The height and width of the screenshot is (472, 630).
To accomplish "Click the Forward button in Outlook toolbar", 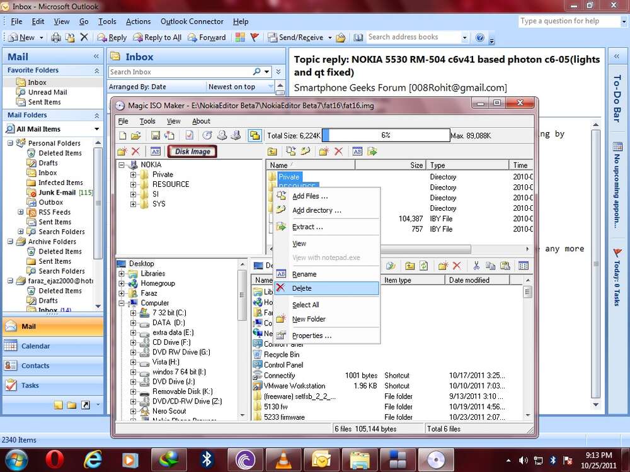I will pos(207,37).
